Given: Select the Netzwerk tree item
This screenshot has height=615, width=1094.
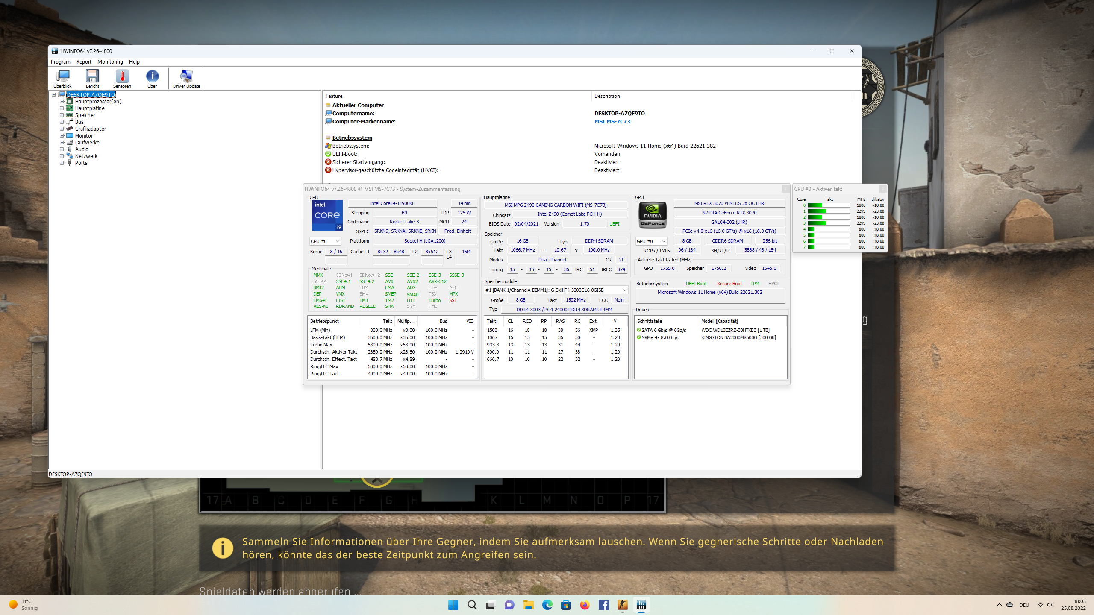Looking at the screenshot, I should tap(86, 156).
